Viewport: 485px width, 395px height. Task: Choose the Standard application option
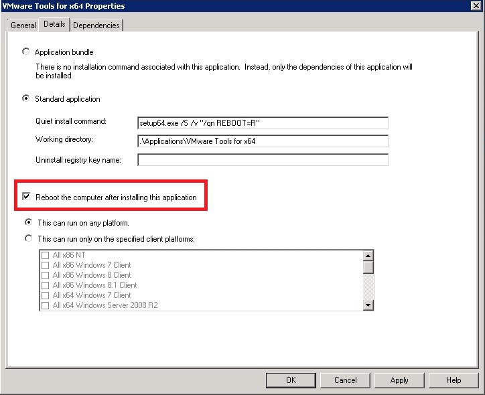point(26,98)
